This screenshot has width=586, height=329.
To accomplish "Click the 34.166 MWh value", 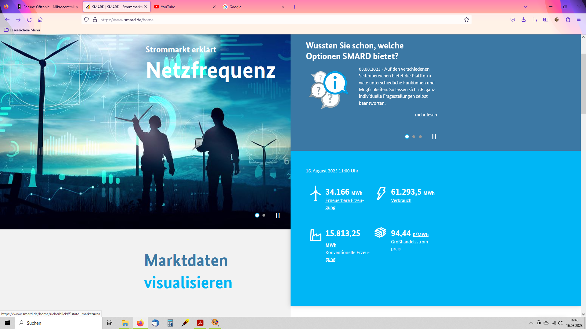I will (344, 192).
